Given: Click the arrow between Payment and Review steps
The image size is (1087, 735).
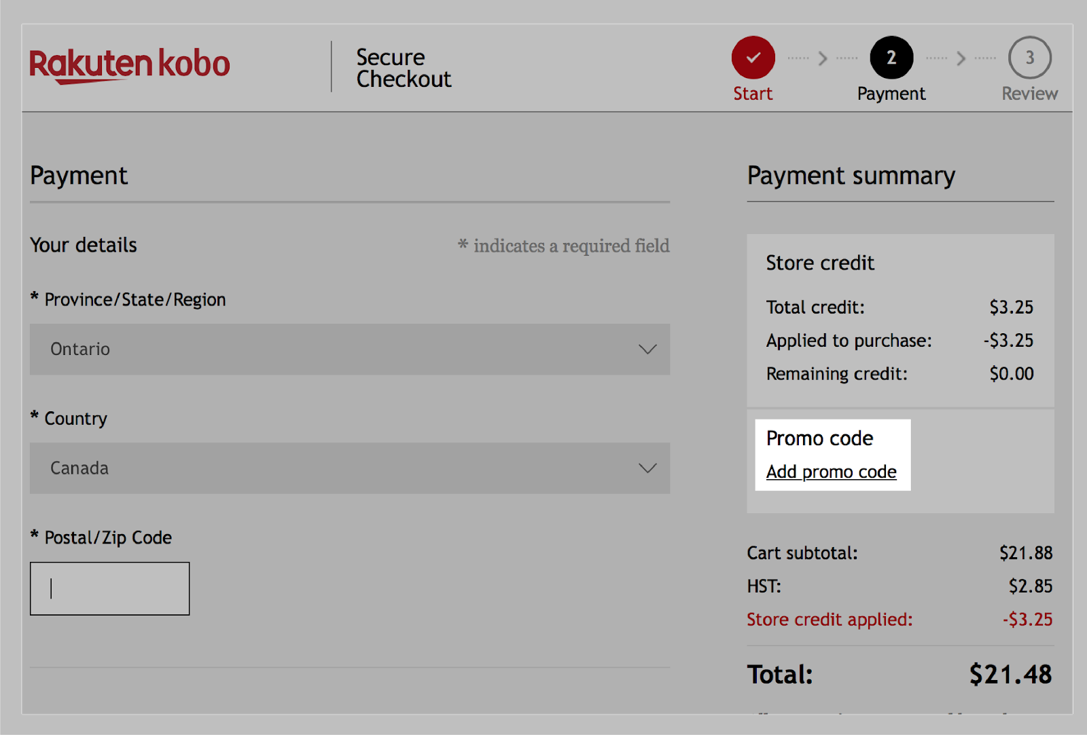Looking at the screenshot, I should coord(961,58).
